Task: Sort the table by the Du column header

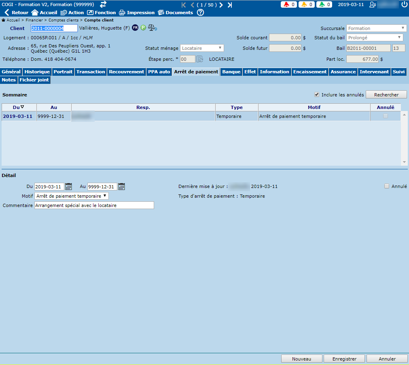Action: coord(19,107)
